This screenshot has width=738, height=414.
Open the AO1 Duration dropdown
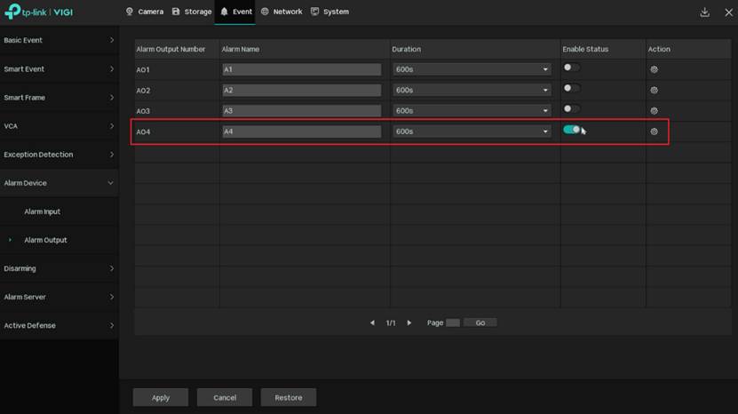(472, 69)
